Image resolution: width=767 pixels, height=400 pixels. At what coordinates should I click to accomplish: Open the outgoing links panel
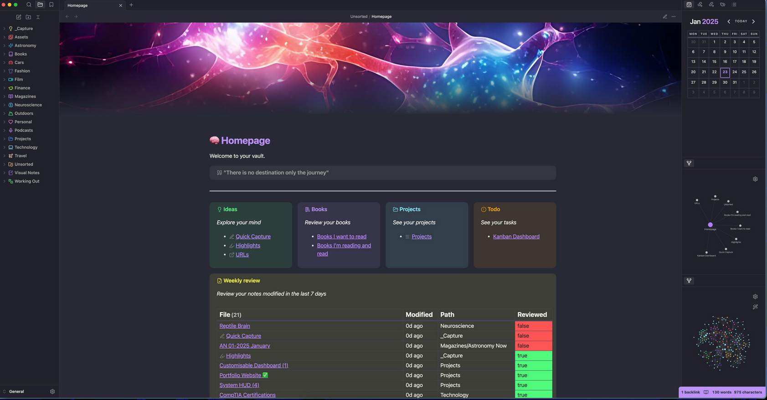point(711,5)
